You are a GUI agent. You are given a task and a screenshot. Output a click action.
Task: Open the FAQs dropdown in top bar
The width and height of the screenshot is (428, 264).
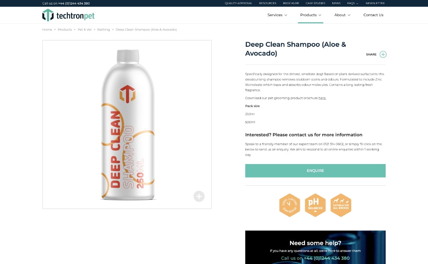click(353, 3)
